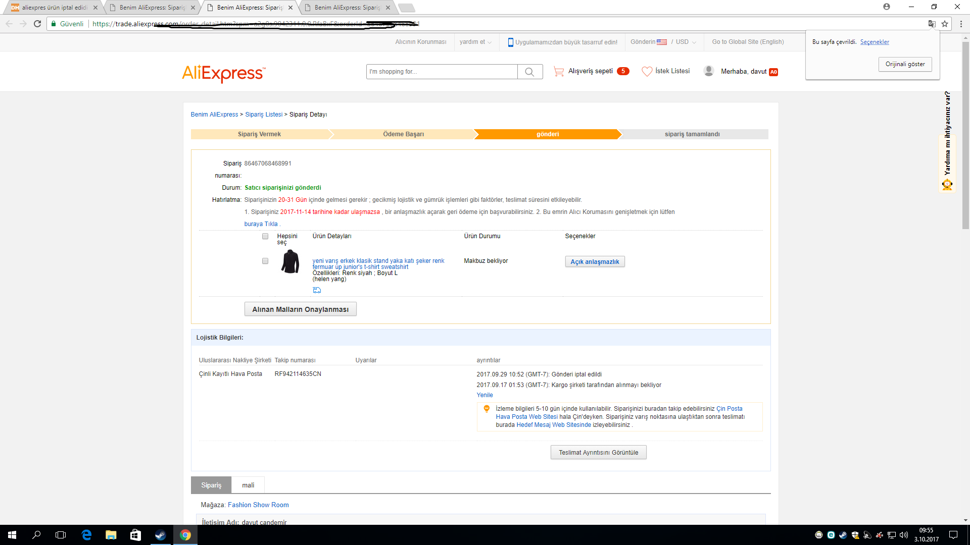Tick the black jacket item checkbox
Image resolution: width=970 pixels, height=545 pixels.
[265, 261]
